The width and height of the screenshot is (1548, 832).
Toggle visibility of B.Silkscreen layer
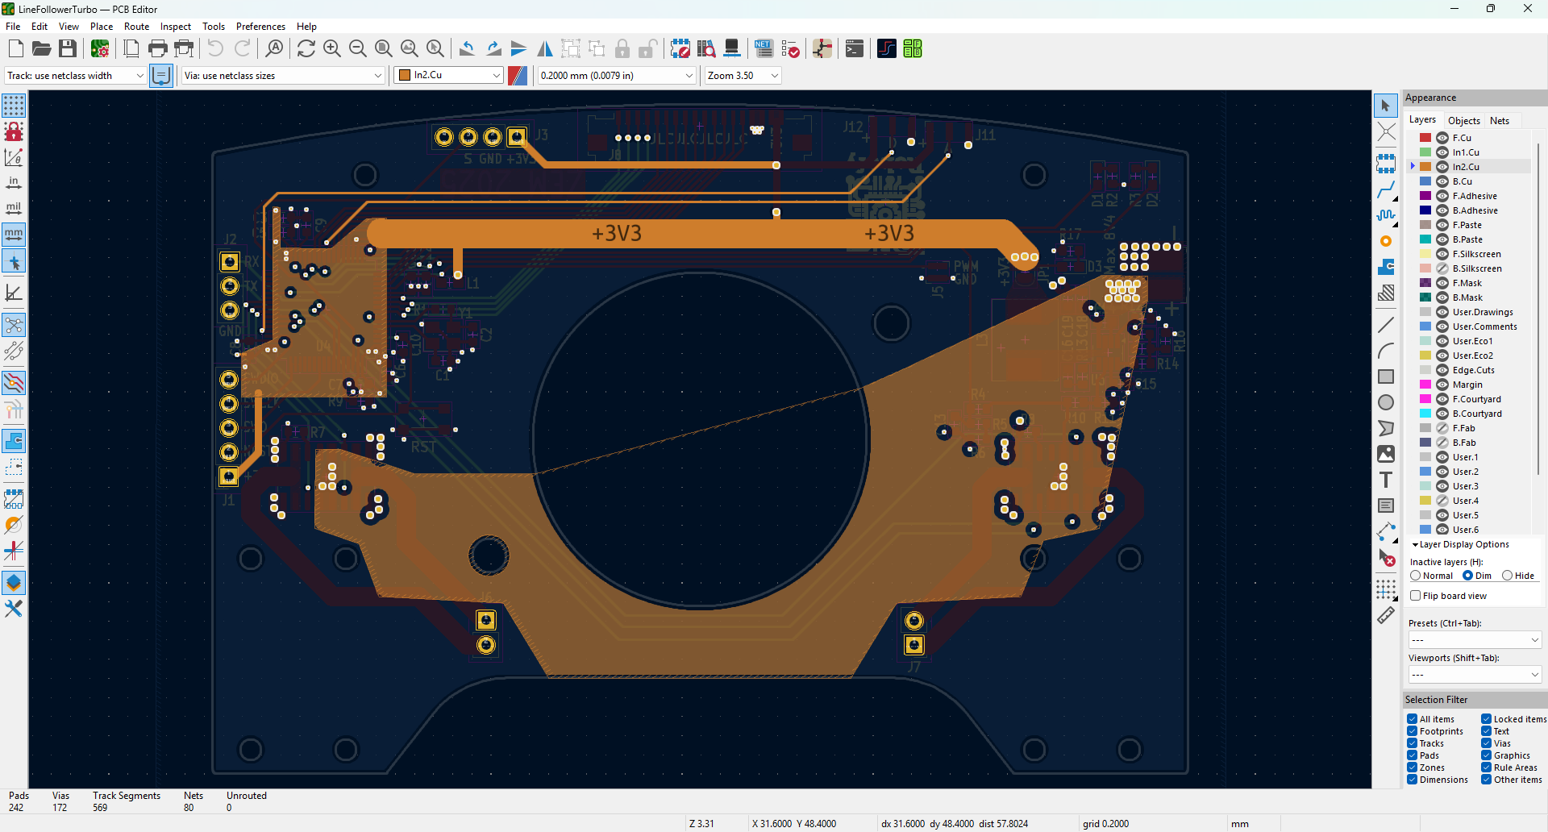1442,268
